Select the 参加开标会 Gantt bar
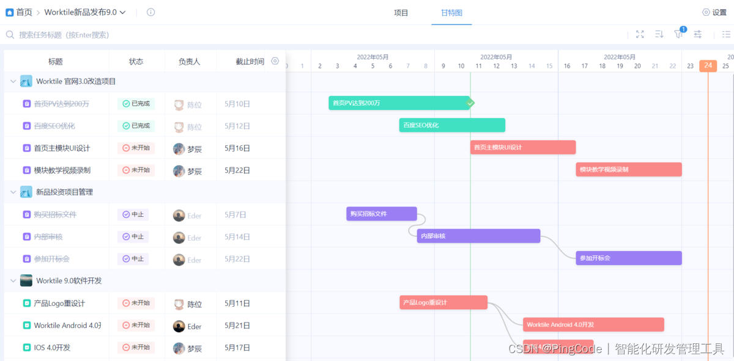Screen dimensions: 734x361 (629, 258)
